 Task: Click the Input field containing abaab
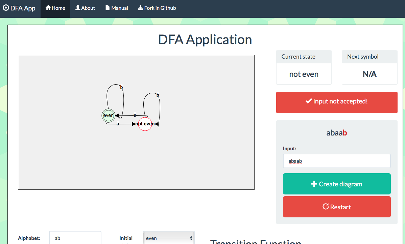coord(336,161)
